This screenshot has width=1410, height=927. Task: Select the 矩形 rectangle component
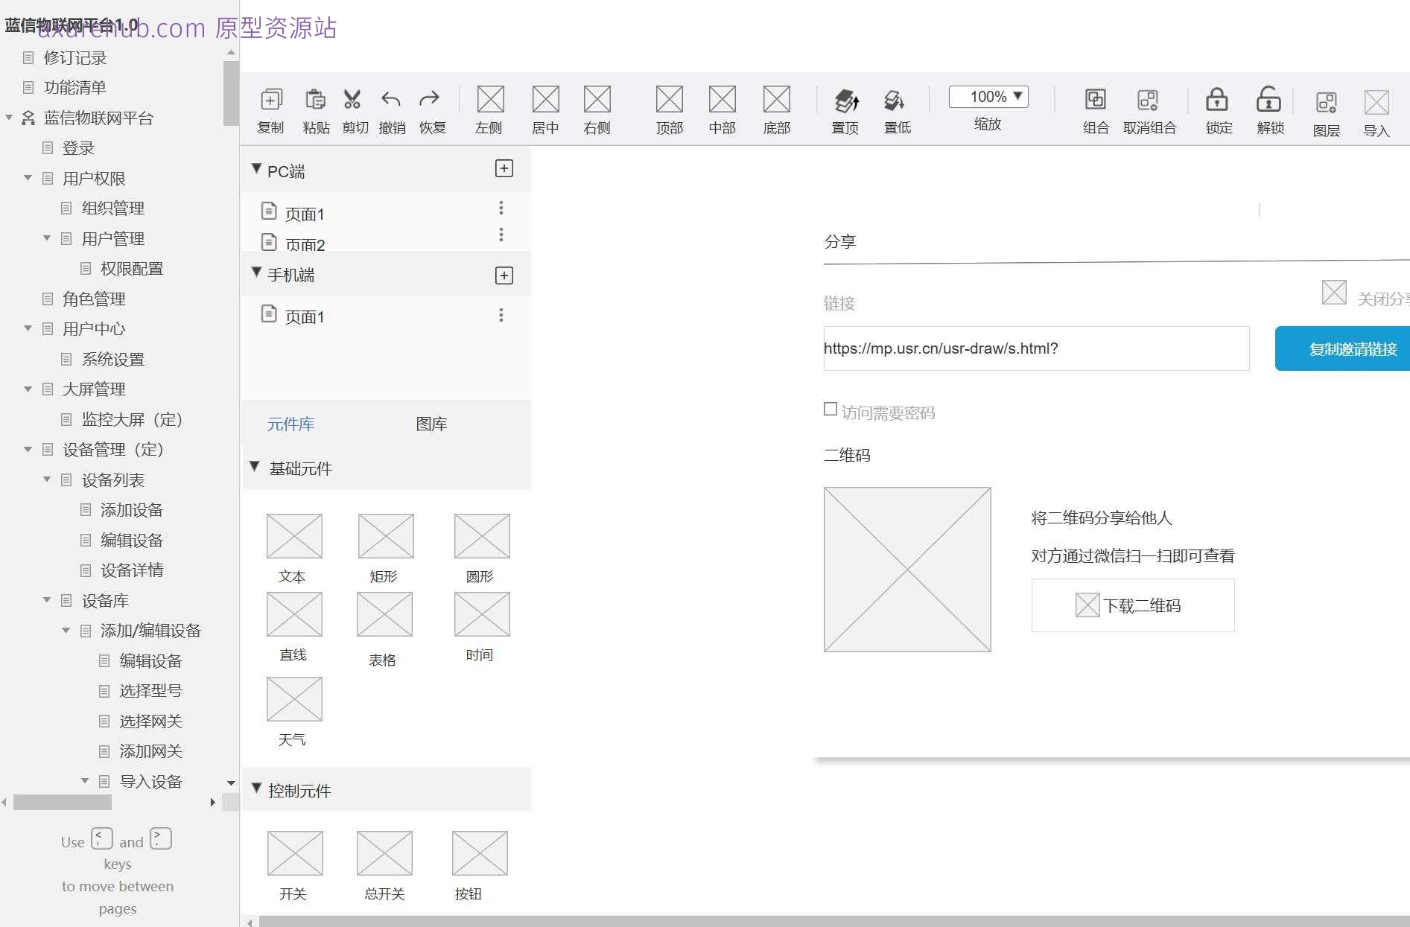tap(386, 536)
